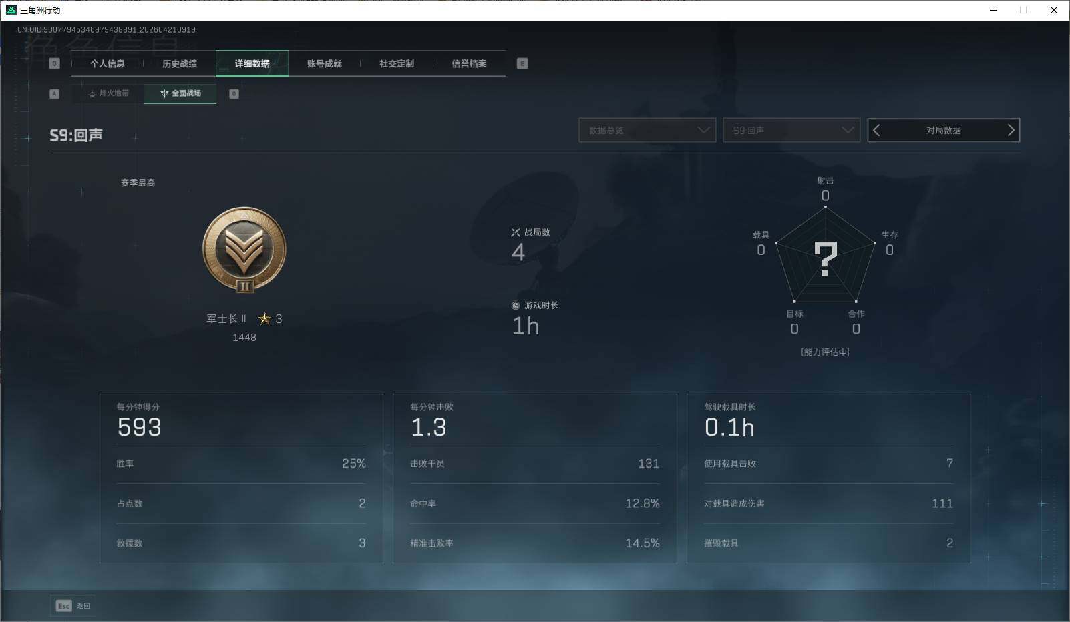1070x622 pixels.
Task: Click the 命中率 12.8% row
Action: point(535,503)
